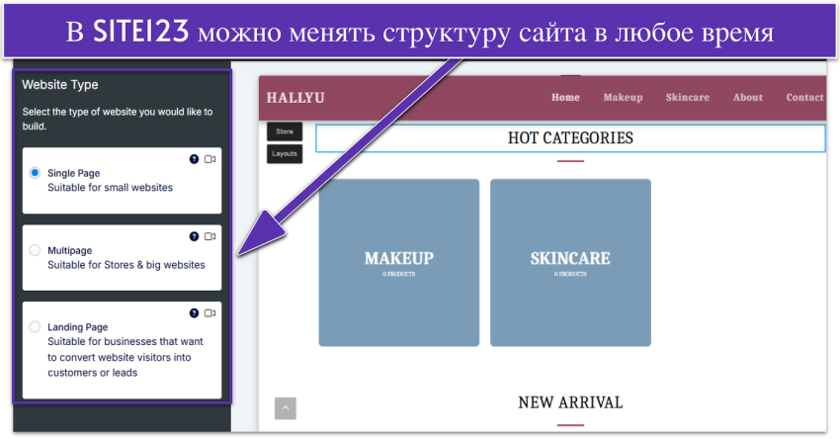Open help for Multipage option
This screenshot has height=439, width=840.
tap(194, 236)
